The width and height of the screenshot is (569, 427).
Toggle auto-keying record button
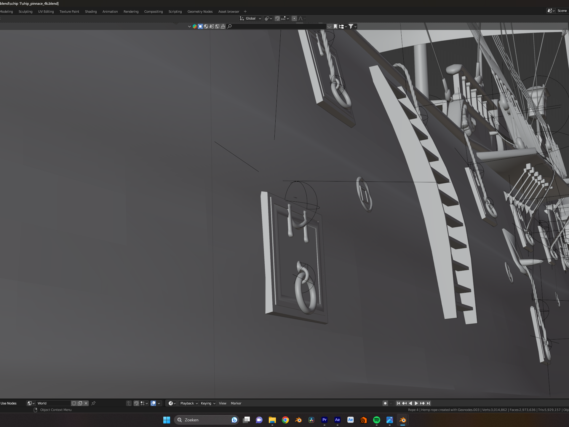point(385,403)
